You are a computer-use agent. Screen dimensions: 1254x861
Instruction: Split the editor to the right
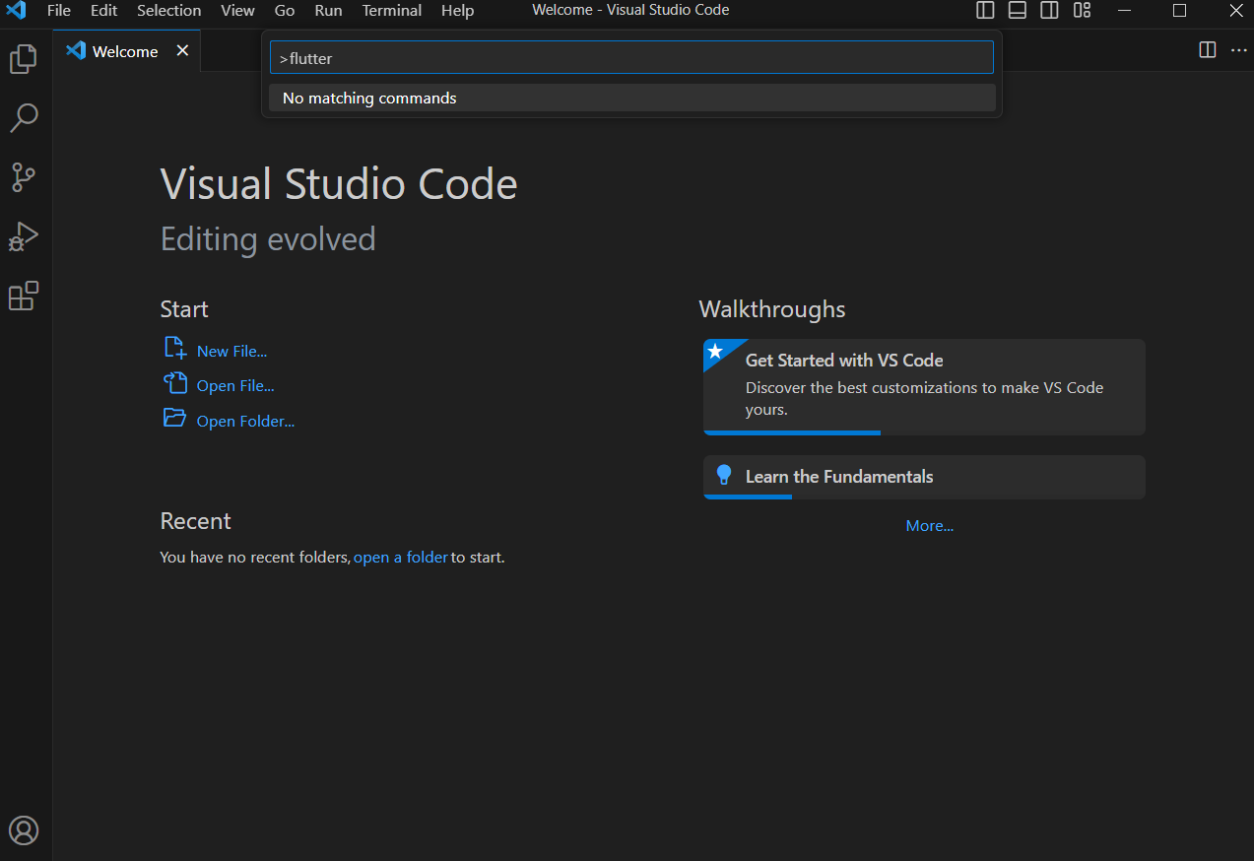pos(1208,50)
